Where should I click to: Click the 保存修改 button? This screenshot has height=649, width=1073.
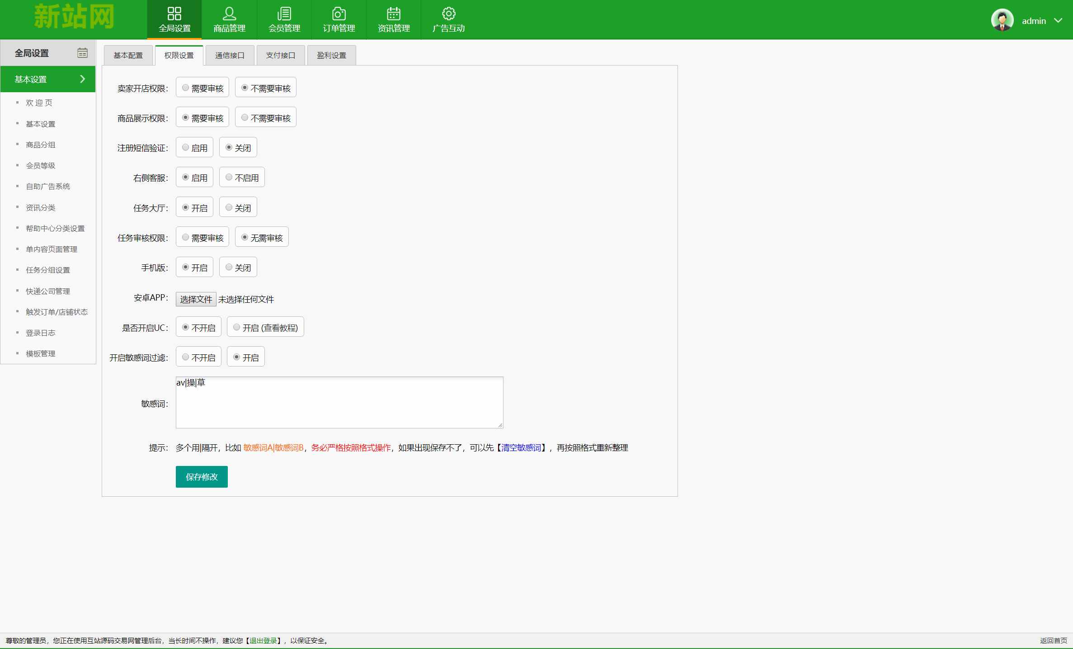[x=202, y=477]
